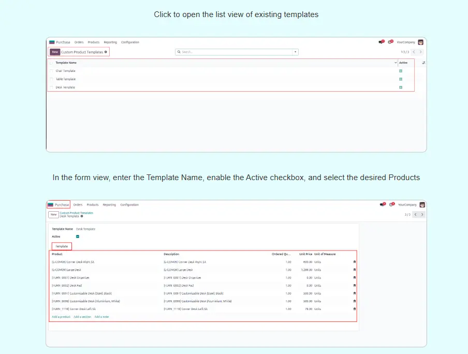Delete the Desk Pad product line
The image size is (468, 354).
tap(354, 285)
